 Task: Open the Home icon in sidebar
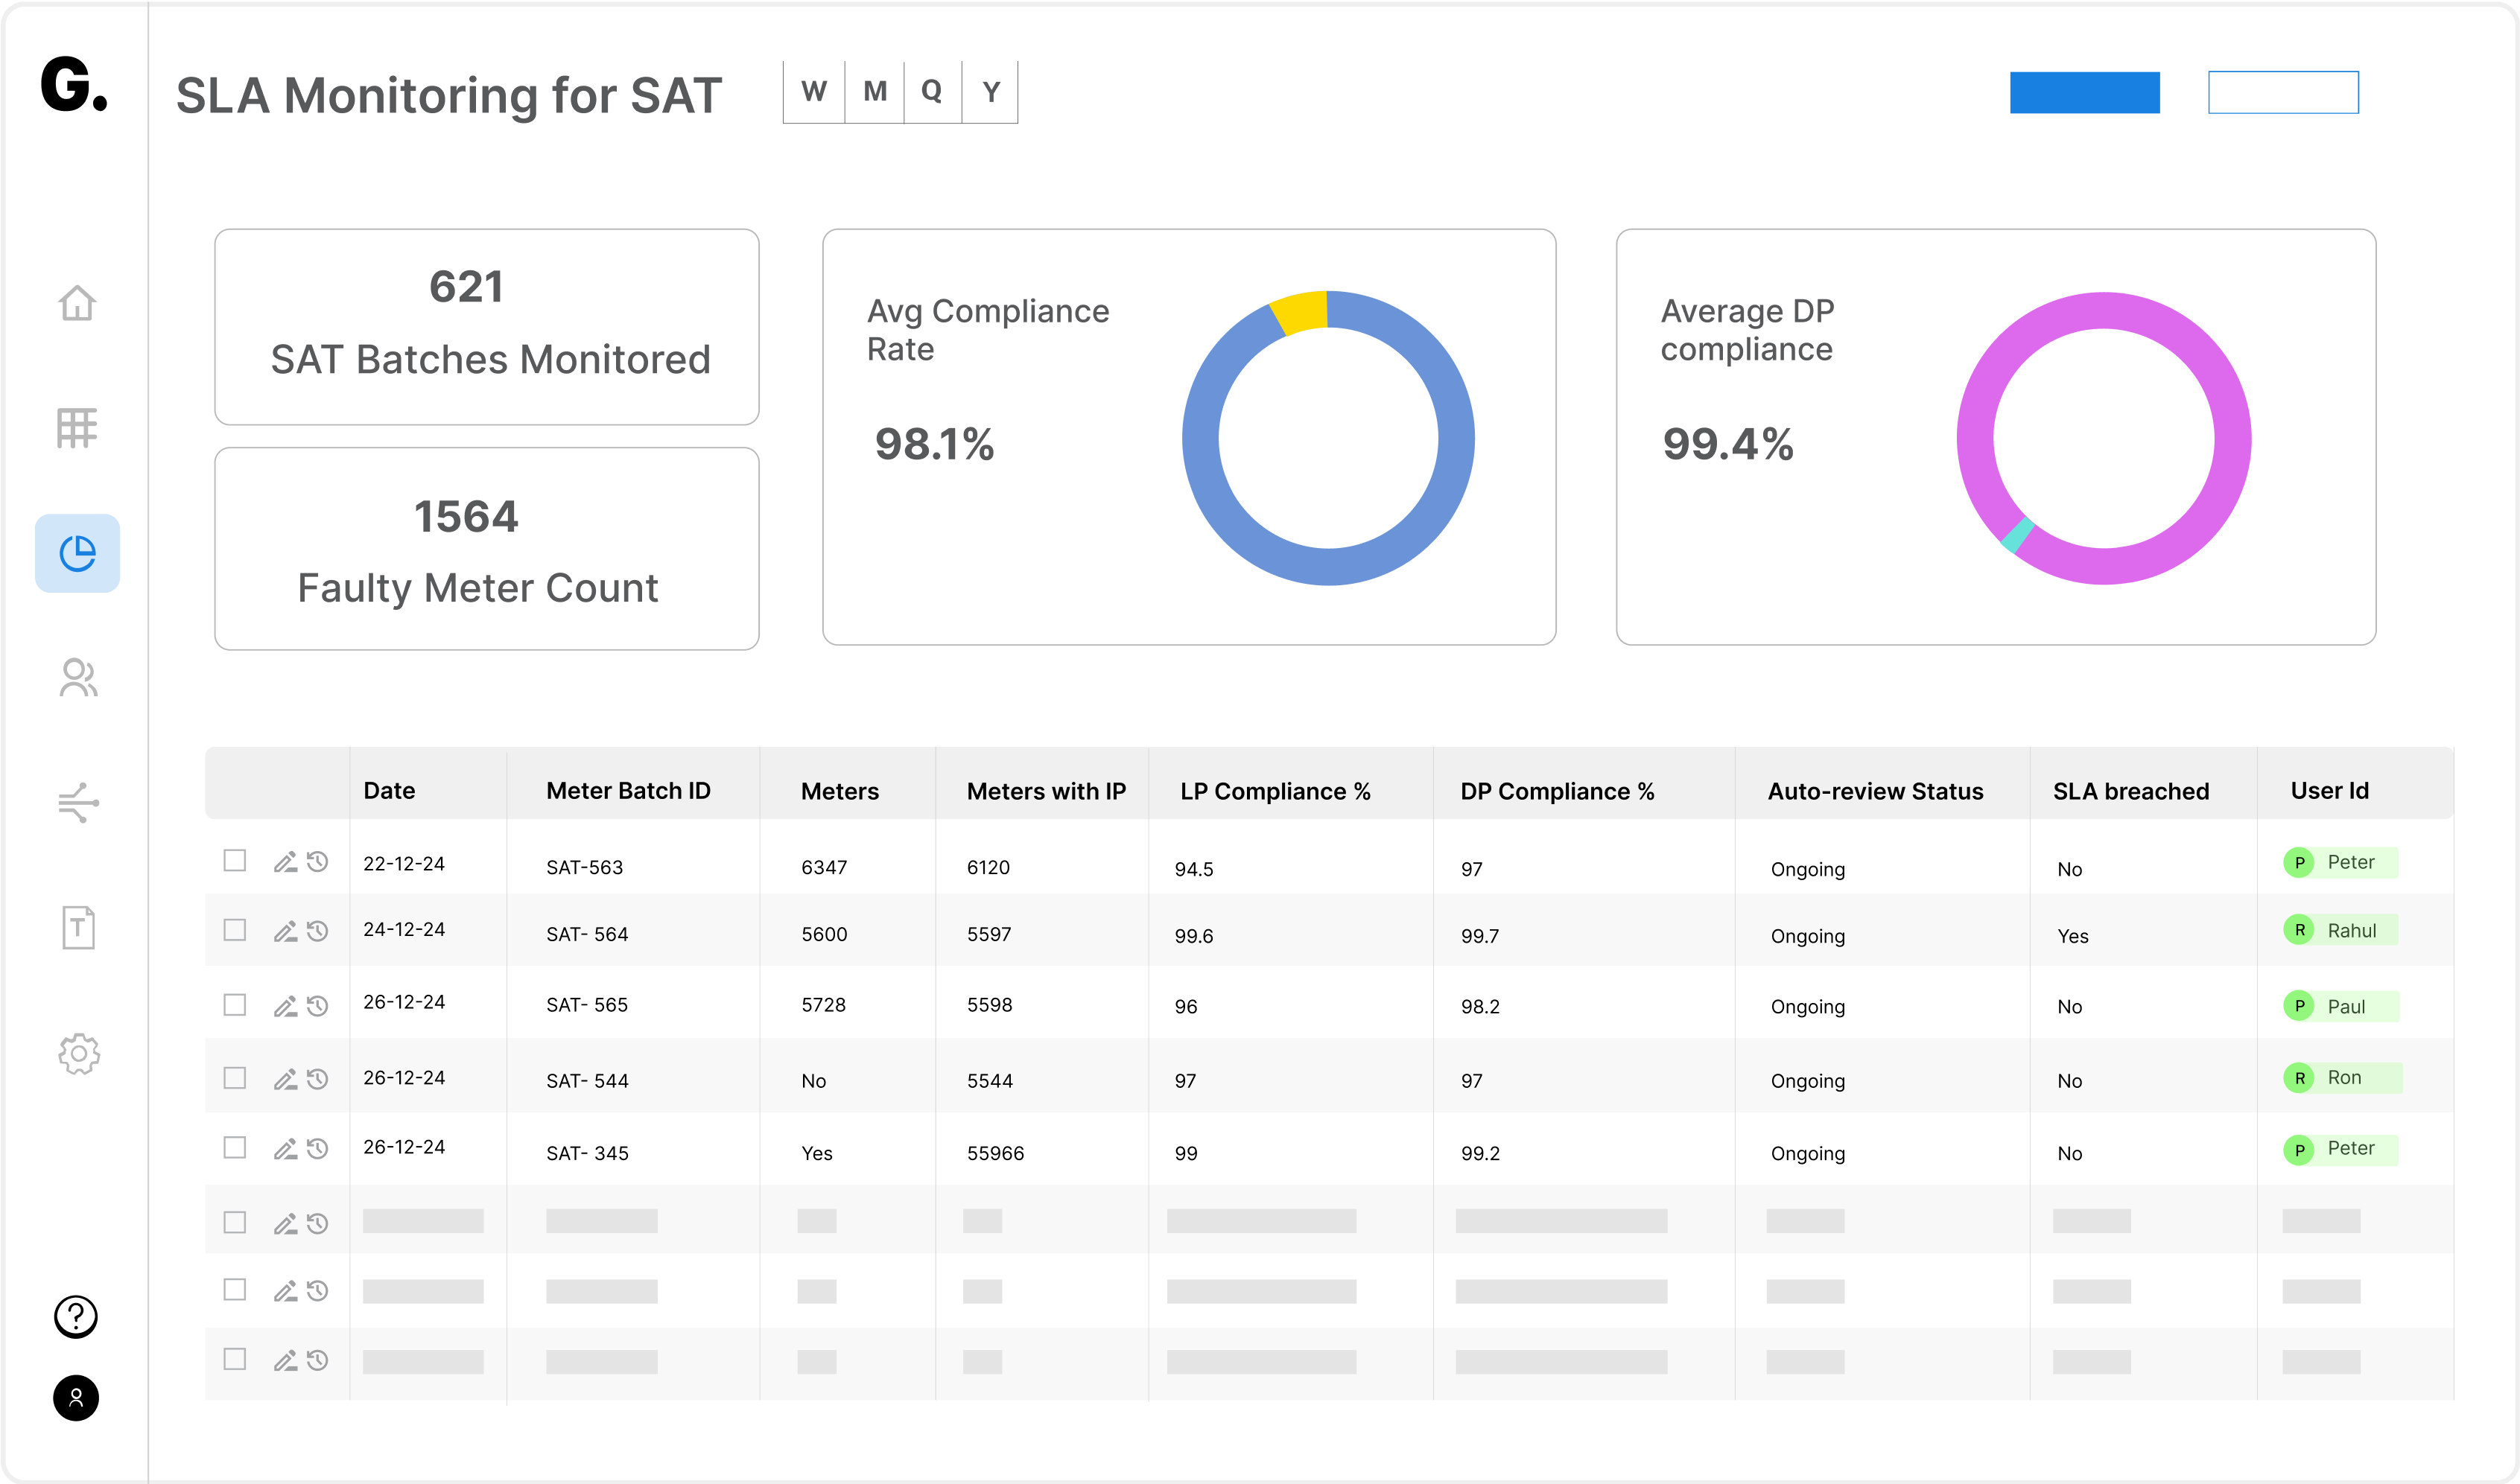coord(77,302)
